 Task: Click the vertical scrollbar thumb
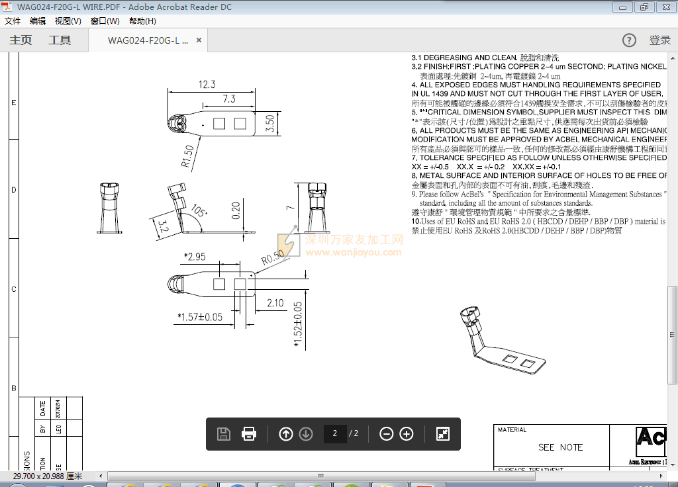672,334
